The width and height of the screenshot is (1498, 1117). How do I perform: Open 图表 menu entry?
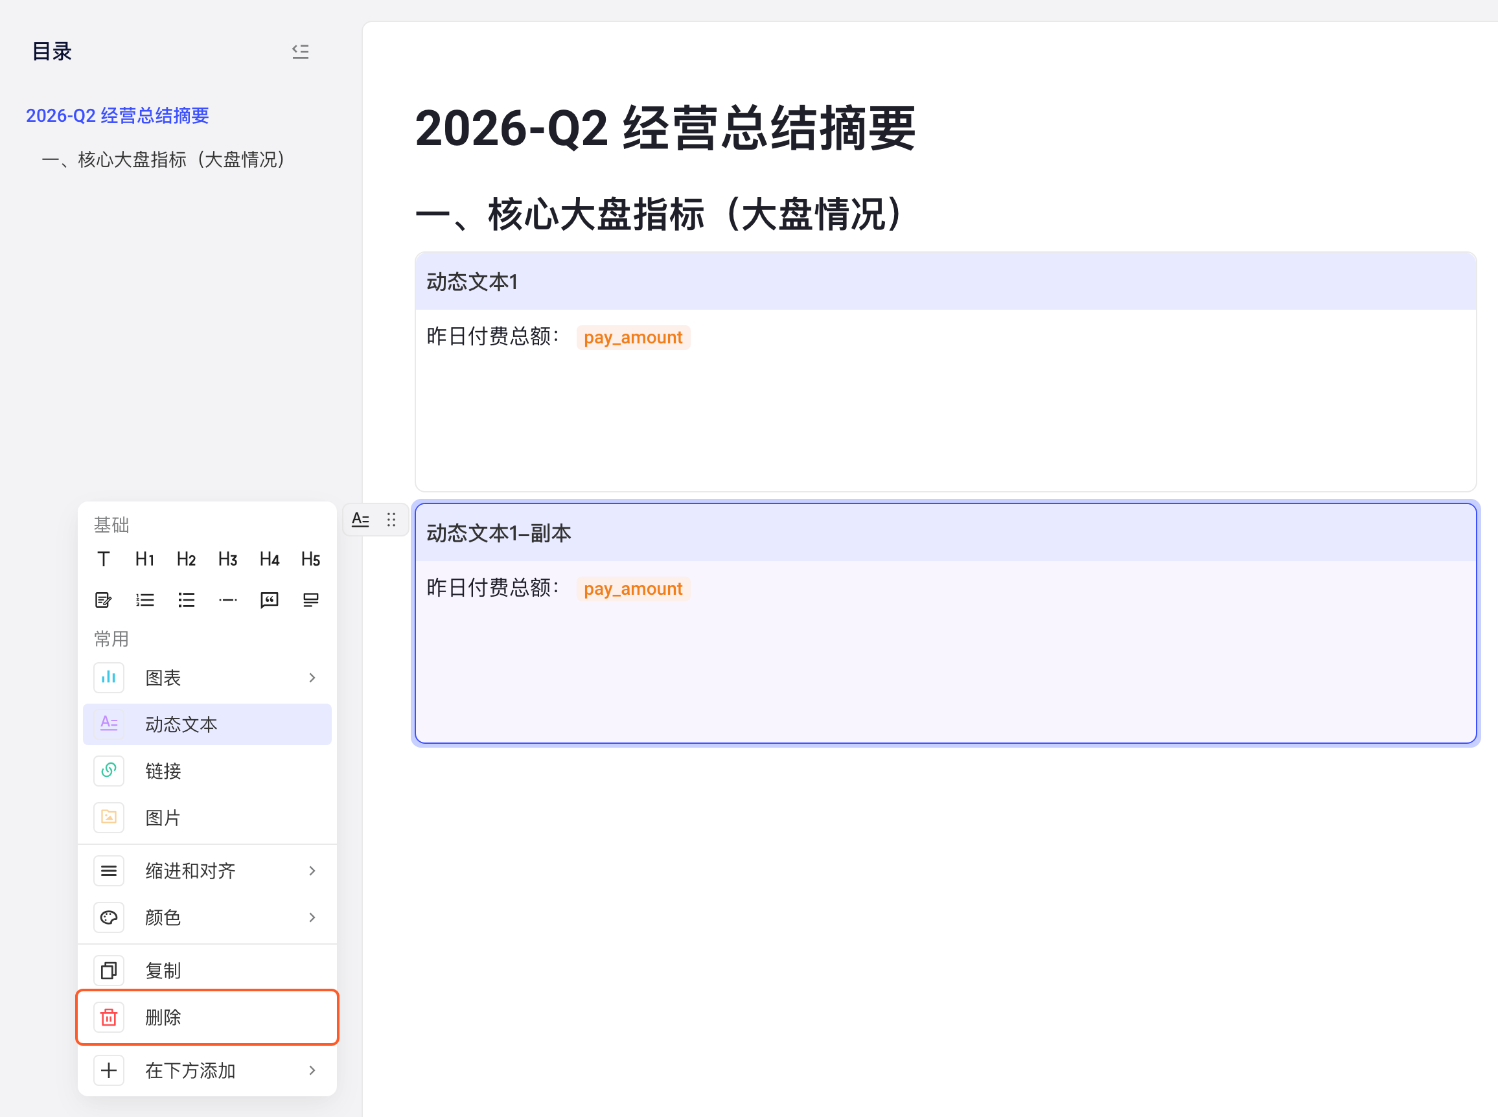(207, 678)
